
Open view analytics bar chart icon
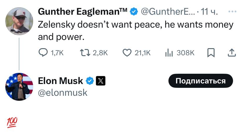pos(169,53)
